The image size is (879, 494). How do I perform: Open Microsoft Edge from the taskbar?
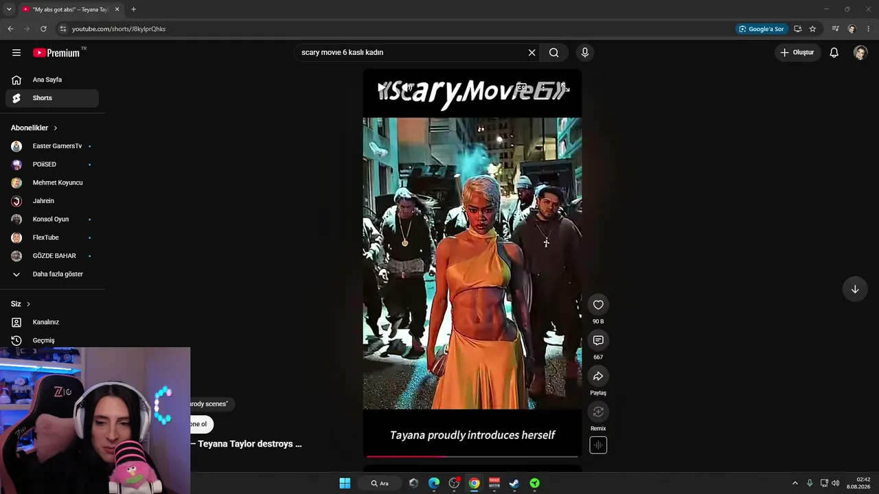434,483
